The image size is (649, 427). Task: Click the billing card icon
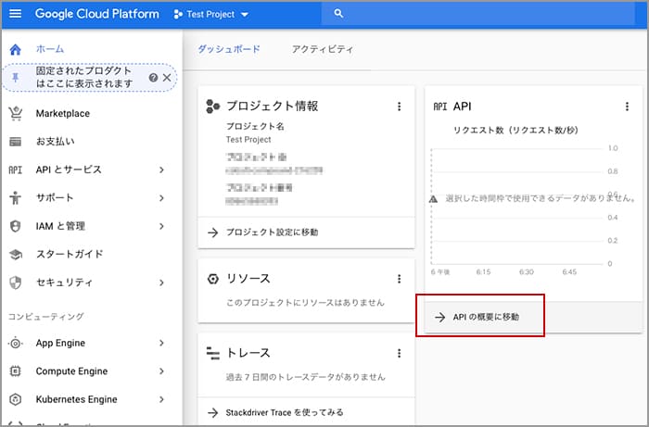(16, 142)
